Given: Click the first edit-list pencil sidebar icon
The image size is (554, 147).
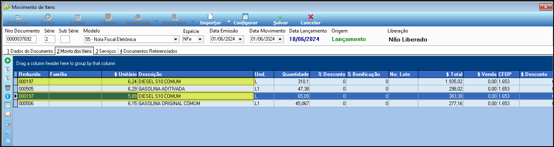Looking at the screenshot, I should tap(7, 70).
